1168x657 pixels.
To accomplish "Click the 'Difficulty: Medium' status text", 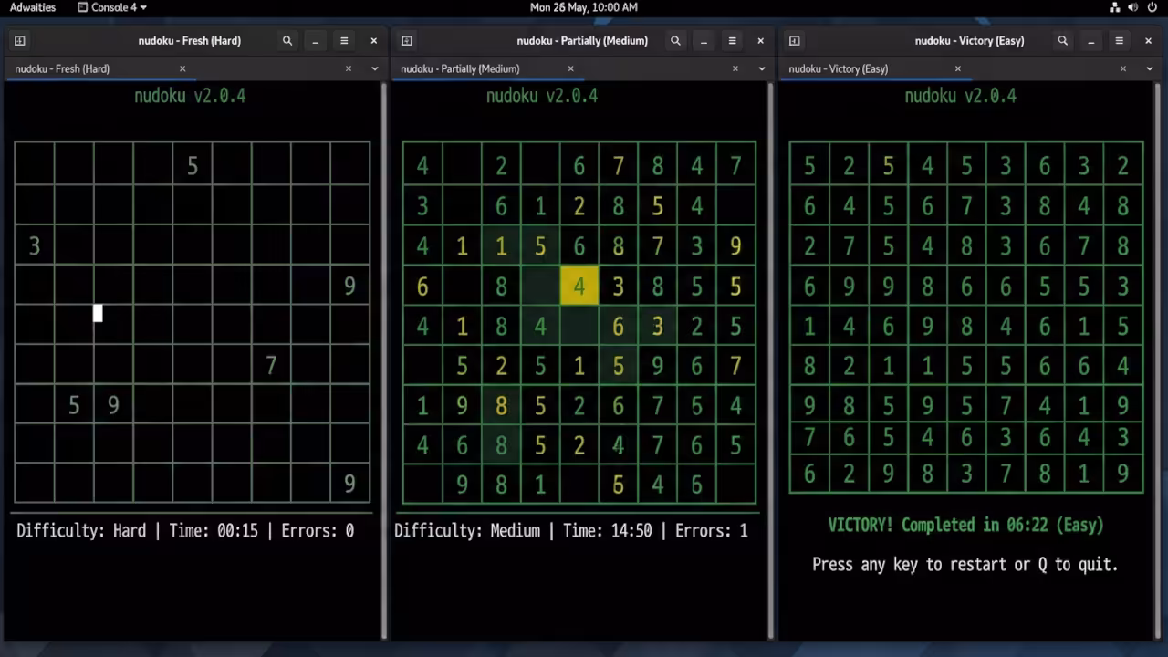I will click(x=469, y=531).
